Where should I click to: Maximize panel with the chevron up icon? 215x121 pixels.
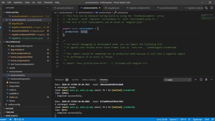pos(211,80)
